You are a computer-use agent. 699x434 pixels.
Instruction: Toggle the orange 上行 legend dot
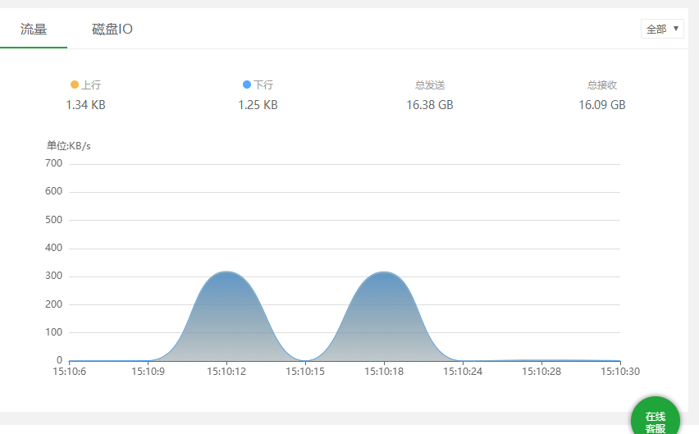[x=75, y=85]
